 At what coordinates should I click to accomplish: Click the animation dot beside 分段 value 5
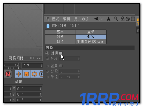pos(47,71)
